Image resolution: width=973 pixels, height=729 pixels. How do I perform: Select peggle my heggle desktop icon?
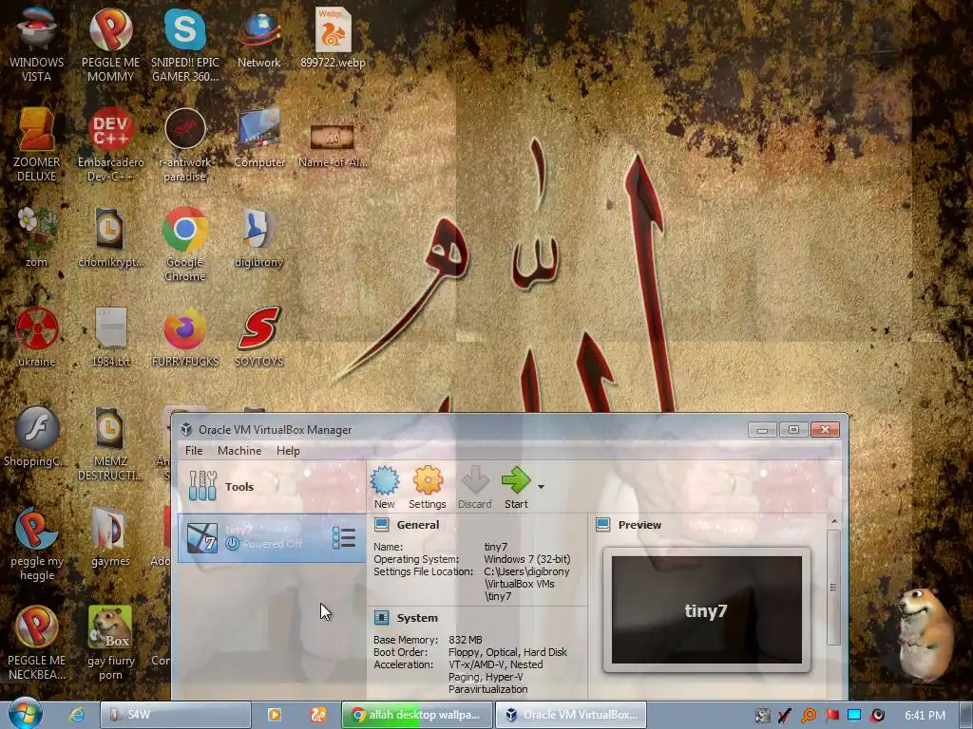(x=37, y=544)
